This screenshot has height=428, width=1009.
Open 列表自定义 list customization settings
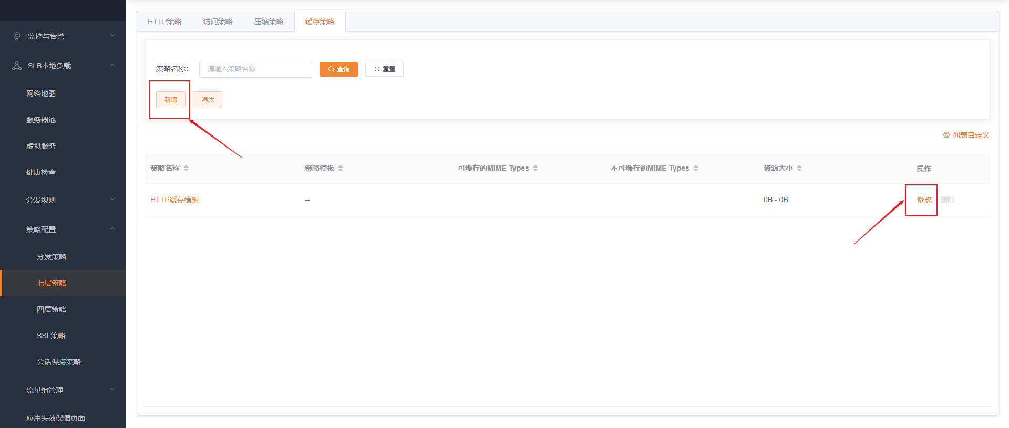click(x=966, y=135)
